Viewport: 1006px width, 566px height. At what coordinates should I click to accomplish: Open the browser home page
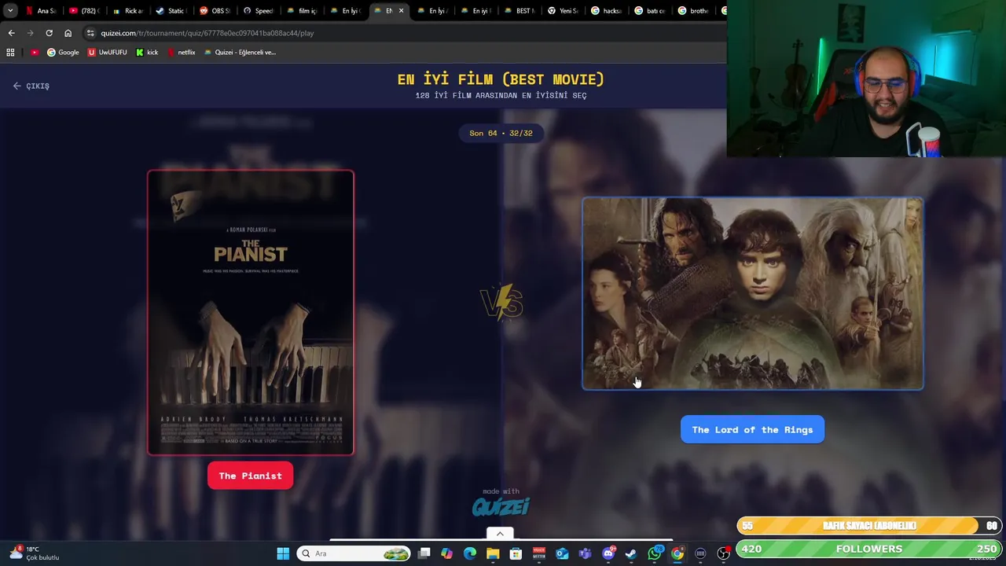(68, 33)
